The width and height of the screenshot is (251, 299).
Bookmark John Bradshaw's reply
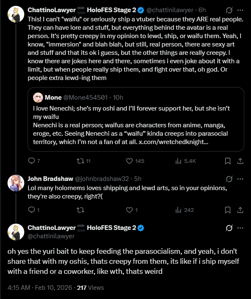[x=228, y=210]
